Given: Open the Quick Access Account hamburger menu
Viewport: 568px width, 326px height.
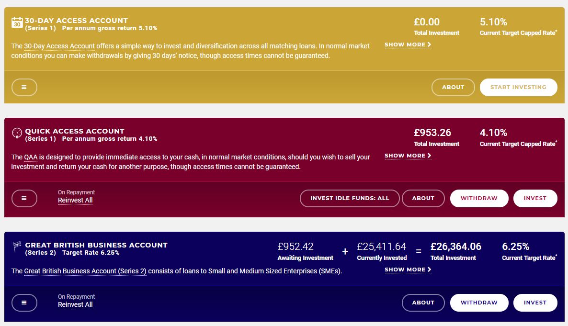Looking at the screenshot, I should (x=24, y=198).
